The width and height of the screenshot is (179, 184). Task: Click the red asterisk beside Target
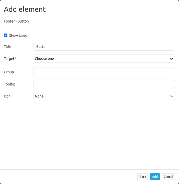coord(15,58)
